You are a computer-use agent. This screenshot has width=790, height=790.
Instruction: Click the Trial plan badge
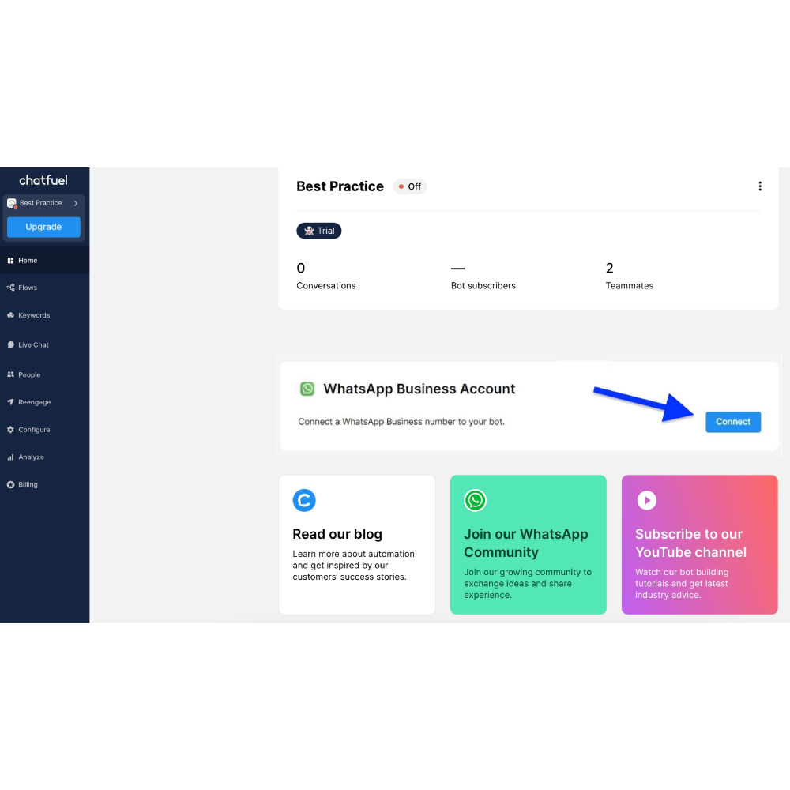point(319,231)
